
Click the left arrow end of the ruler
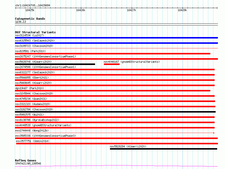click(16, 8)
